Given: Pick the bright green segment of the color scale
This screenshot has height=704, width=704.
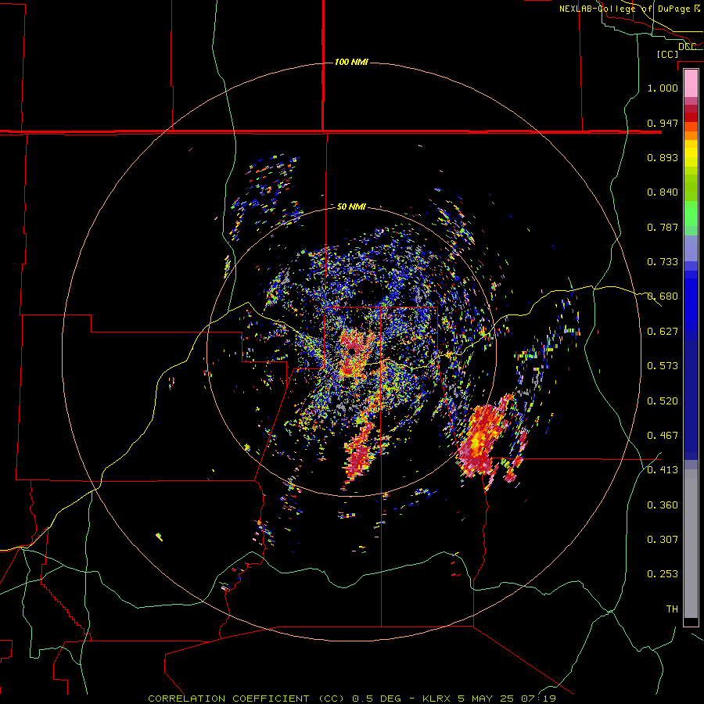Looking at the screenshot, I should [691, 214].
